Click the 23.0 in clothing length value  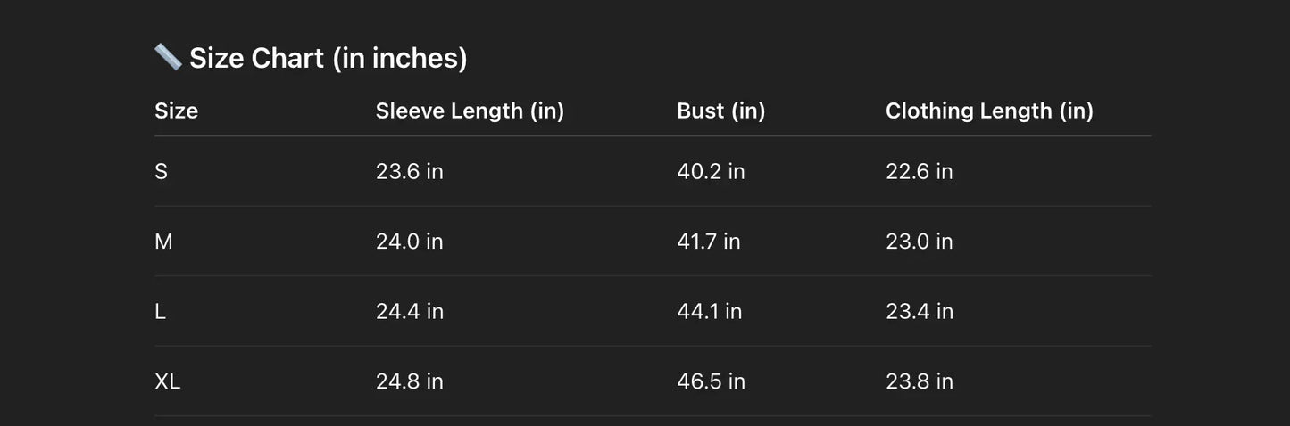(919, 242)
